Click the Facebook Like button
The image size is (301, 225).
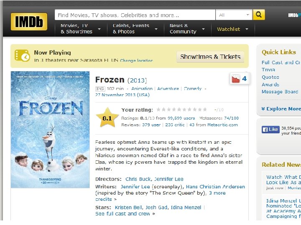tap(270, 130)
